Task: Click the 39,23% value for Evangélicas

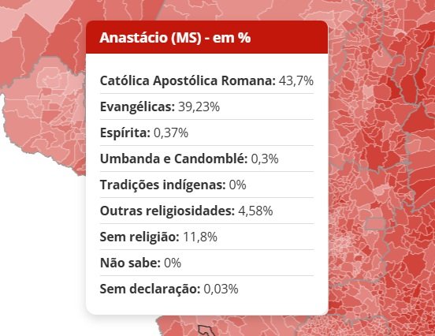Action: pyautogui.click(x=199, y=106)
